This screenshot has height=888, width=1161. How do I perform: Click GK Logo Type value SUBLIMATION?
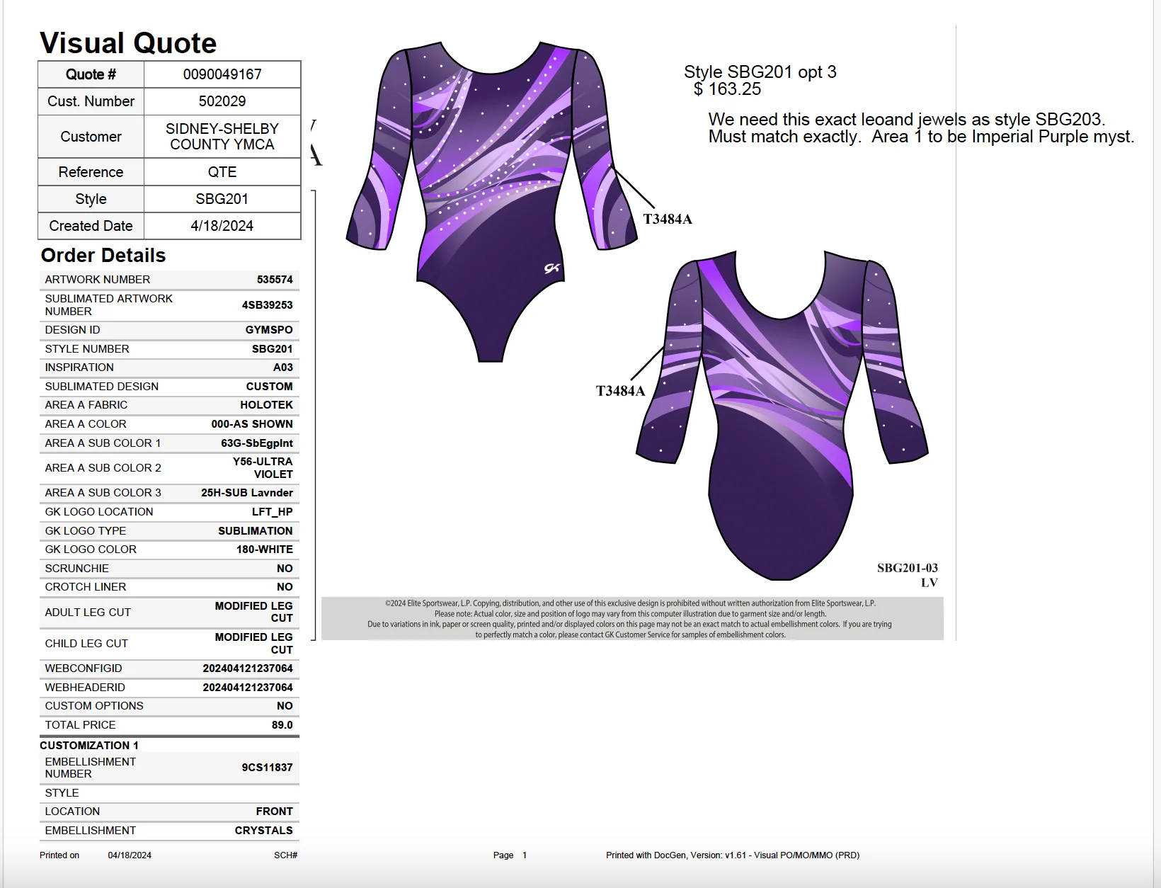[x=256, y=531]
